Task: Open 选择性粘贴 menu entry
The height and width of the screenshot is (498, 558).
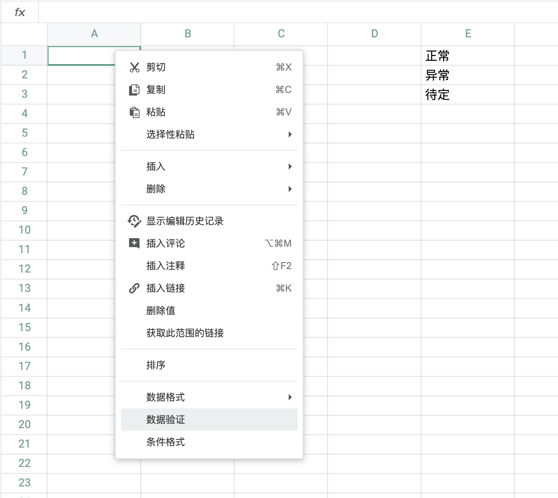Action: (x=209, y=134)
